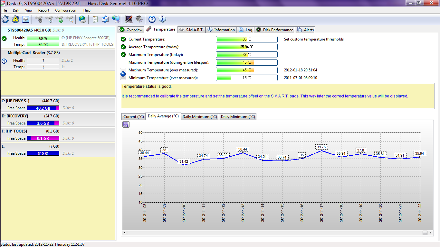Open the Information tab

221,30
